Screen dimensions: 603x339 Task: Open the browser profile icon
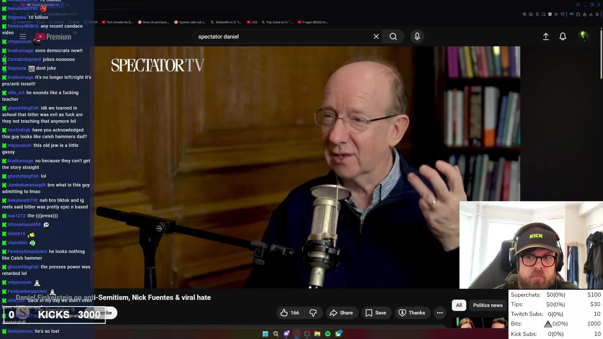point(585,14)
